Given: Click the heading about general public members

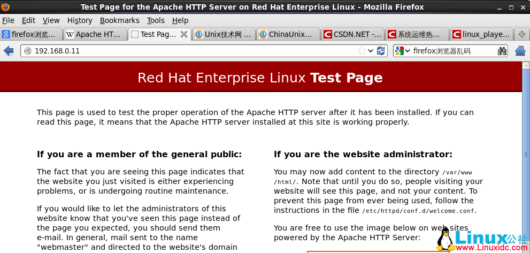Looking at the screenshot, I should (139, 155).
